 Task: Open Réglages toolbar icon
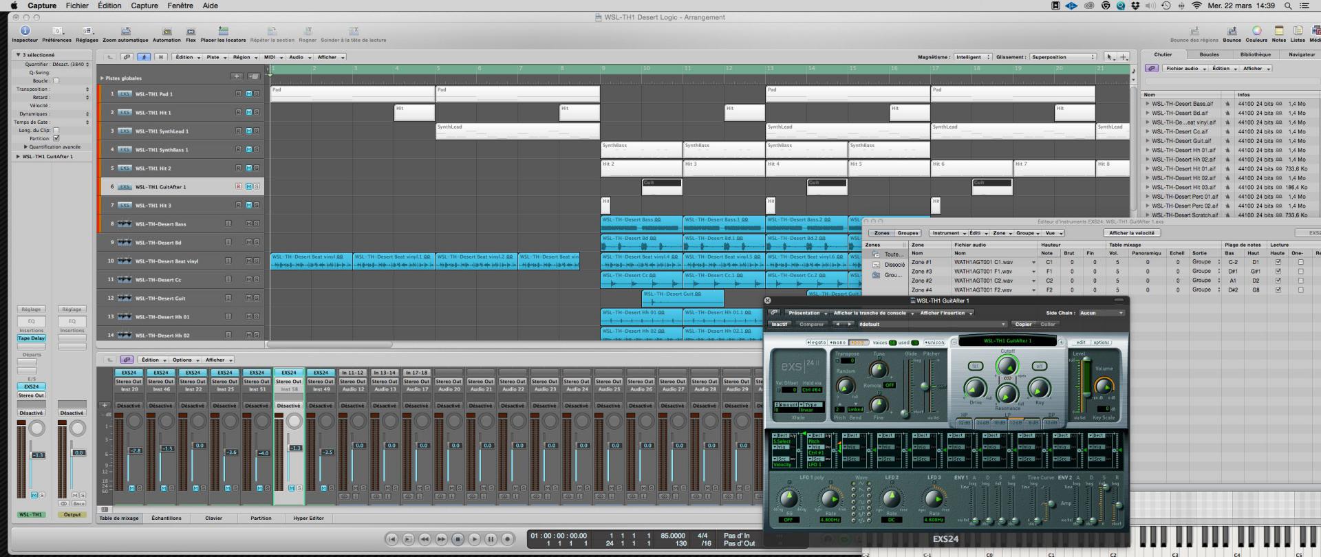[87, 31]
